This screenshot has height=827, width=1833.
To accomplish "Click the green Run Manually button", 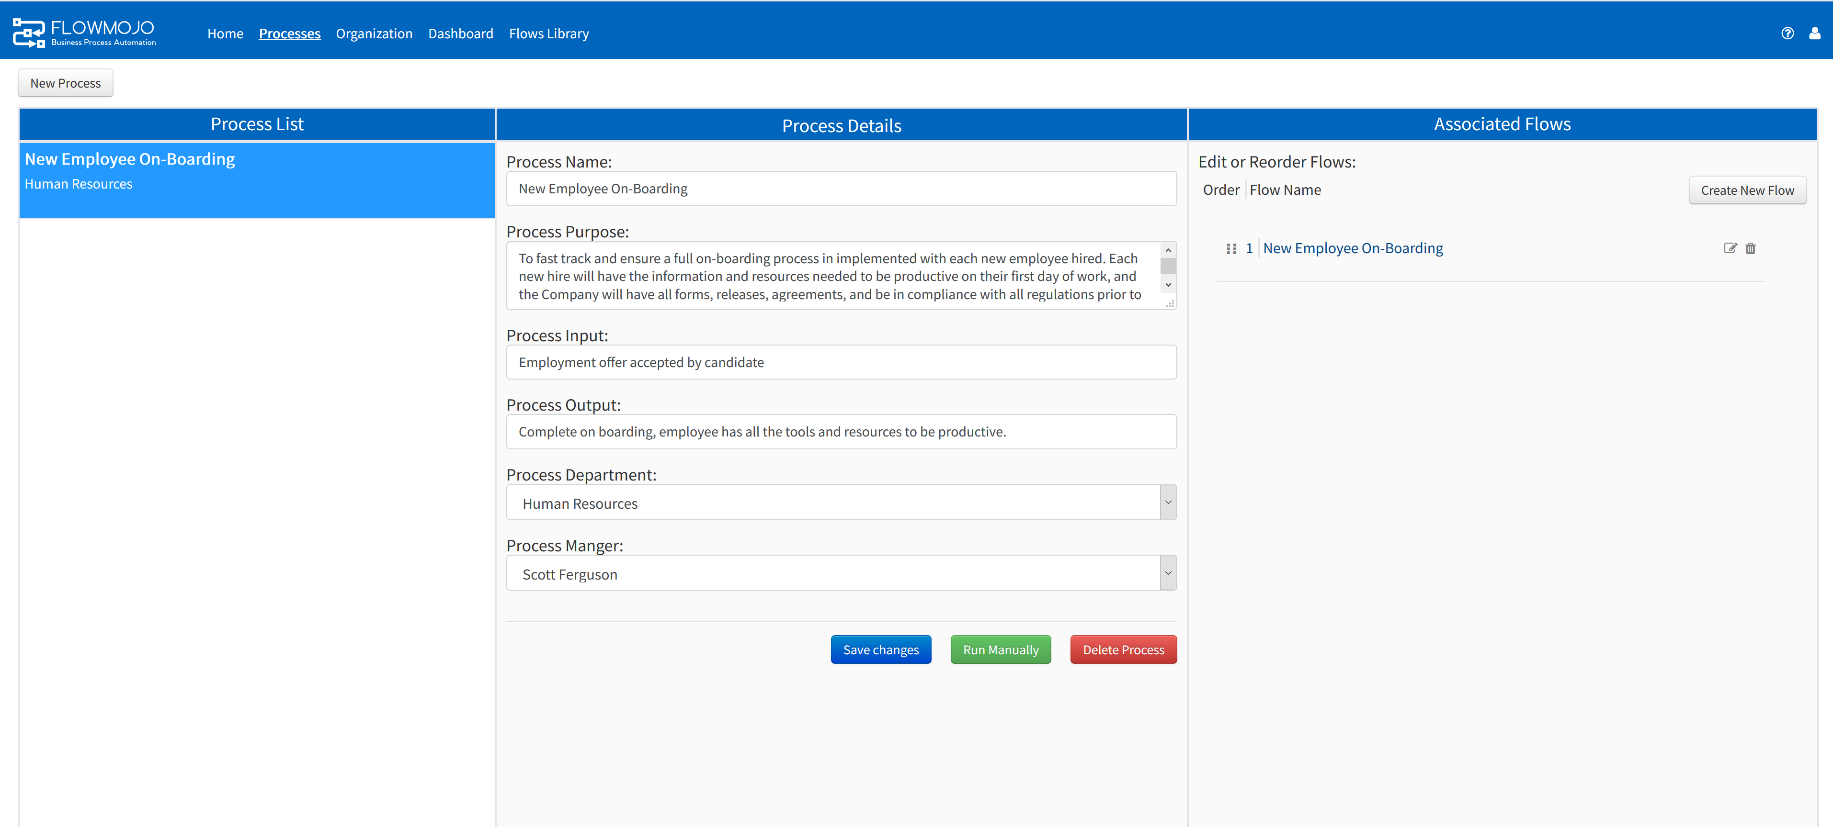I will tap(1000, 649).
